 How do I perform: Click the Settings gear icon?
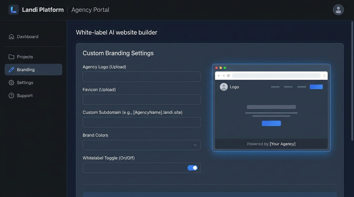click(11, 83)
